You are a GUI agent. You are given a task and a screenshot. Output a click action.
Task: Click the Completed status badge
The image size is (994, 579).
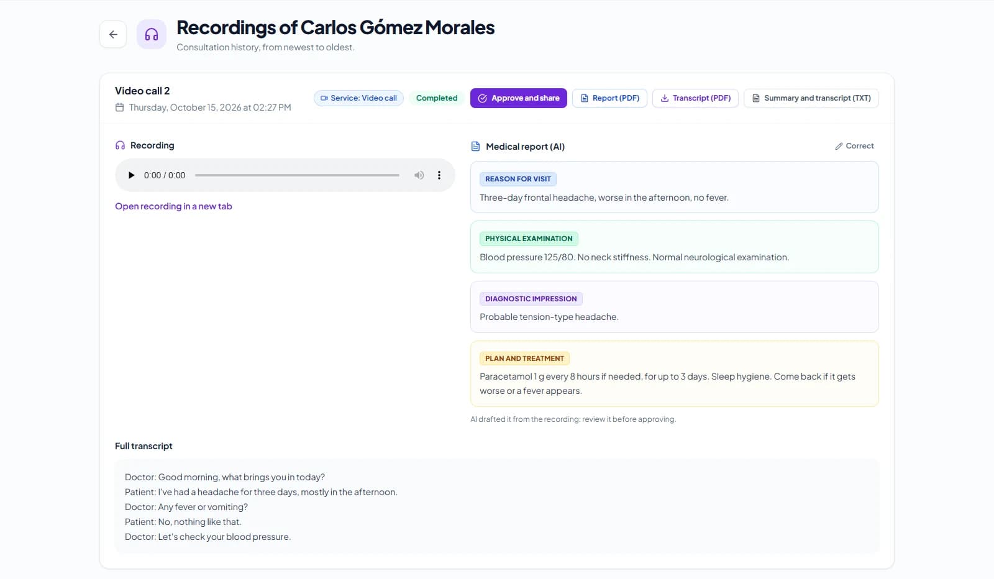point(437,98)
